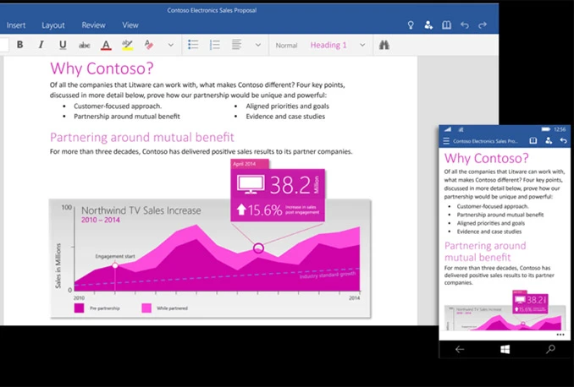
Task: Open the Layout tab
Action: [53, 25]
